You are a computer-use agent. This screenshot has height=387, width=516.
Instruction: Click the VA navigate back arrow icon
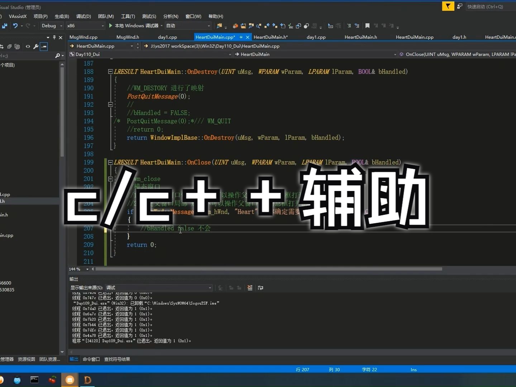coord(267,26)
